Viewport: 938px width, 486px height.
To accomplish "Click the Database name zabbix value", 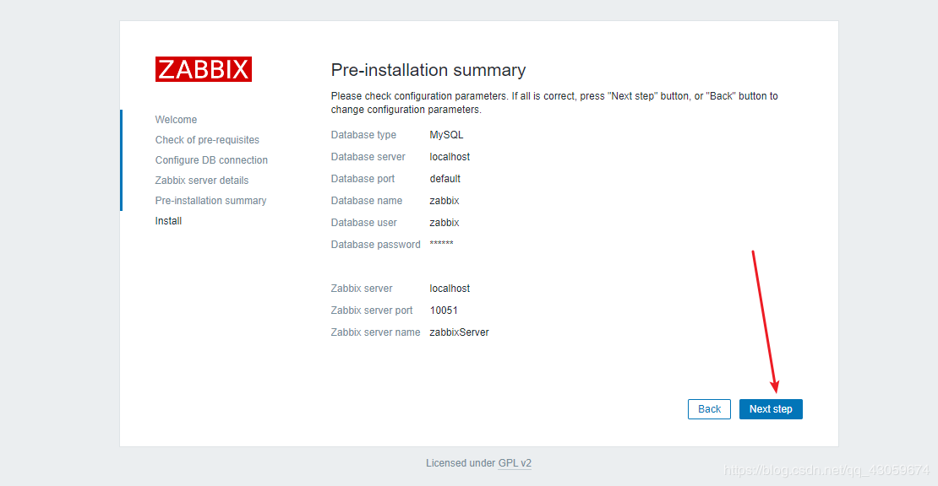I will click(x=444, y=201).
